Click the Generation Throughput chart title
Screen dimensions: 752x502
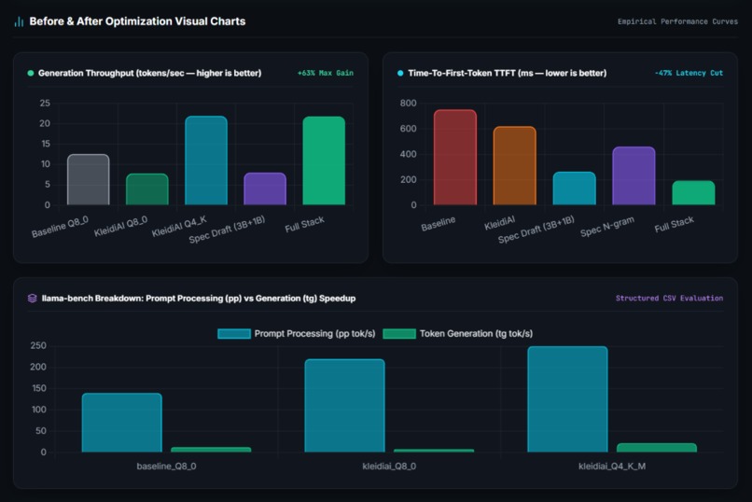149,73
